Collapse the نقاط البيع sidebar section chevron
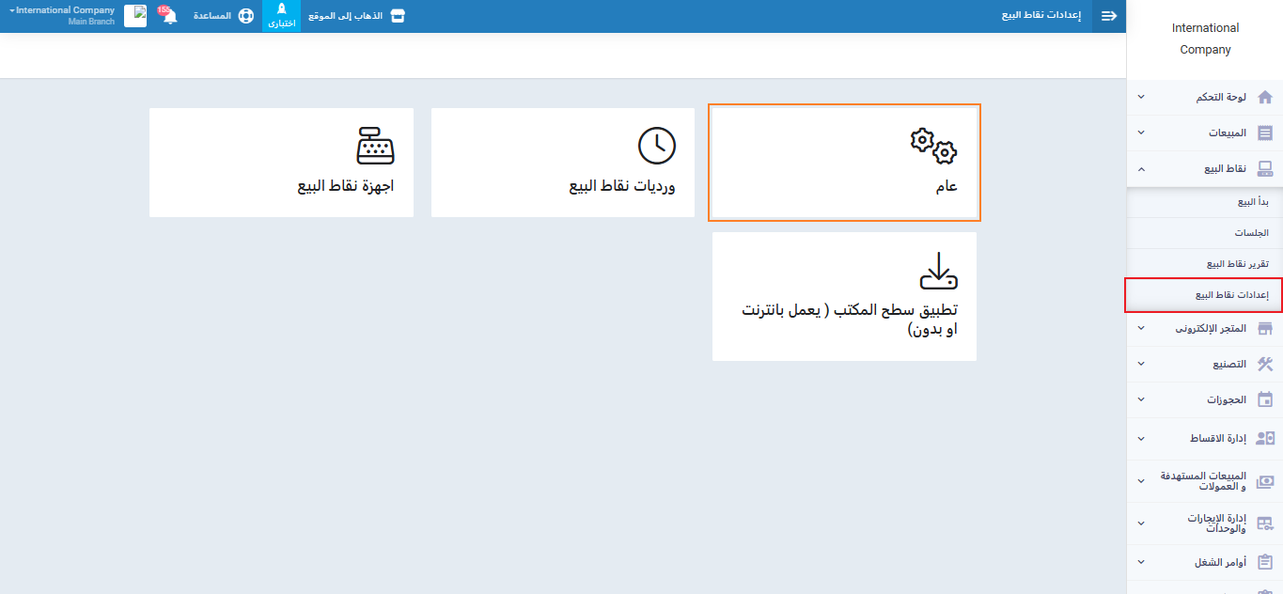The width and height of the screenshot is (1283, 594). 1141,169
